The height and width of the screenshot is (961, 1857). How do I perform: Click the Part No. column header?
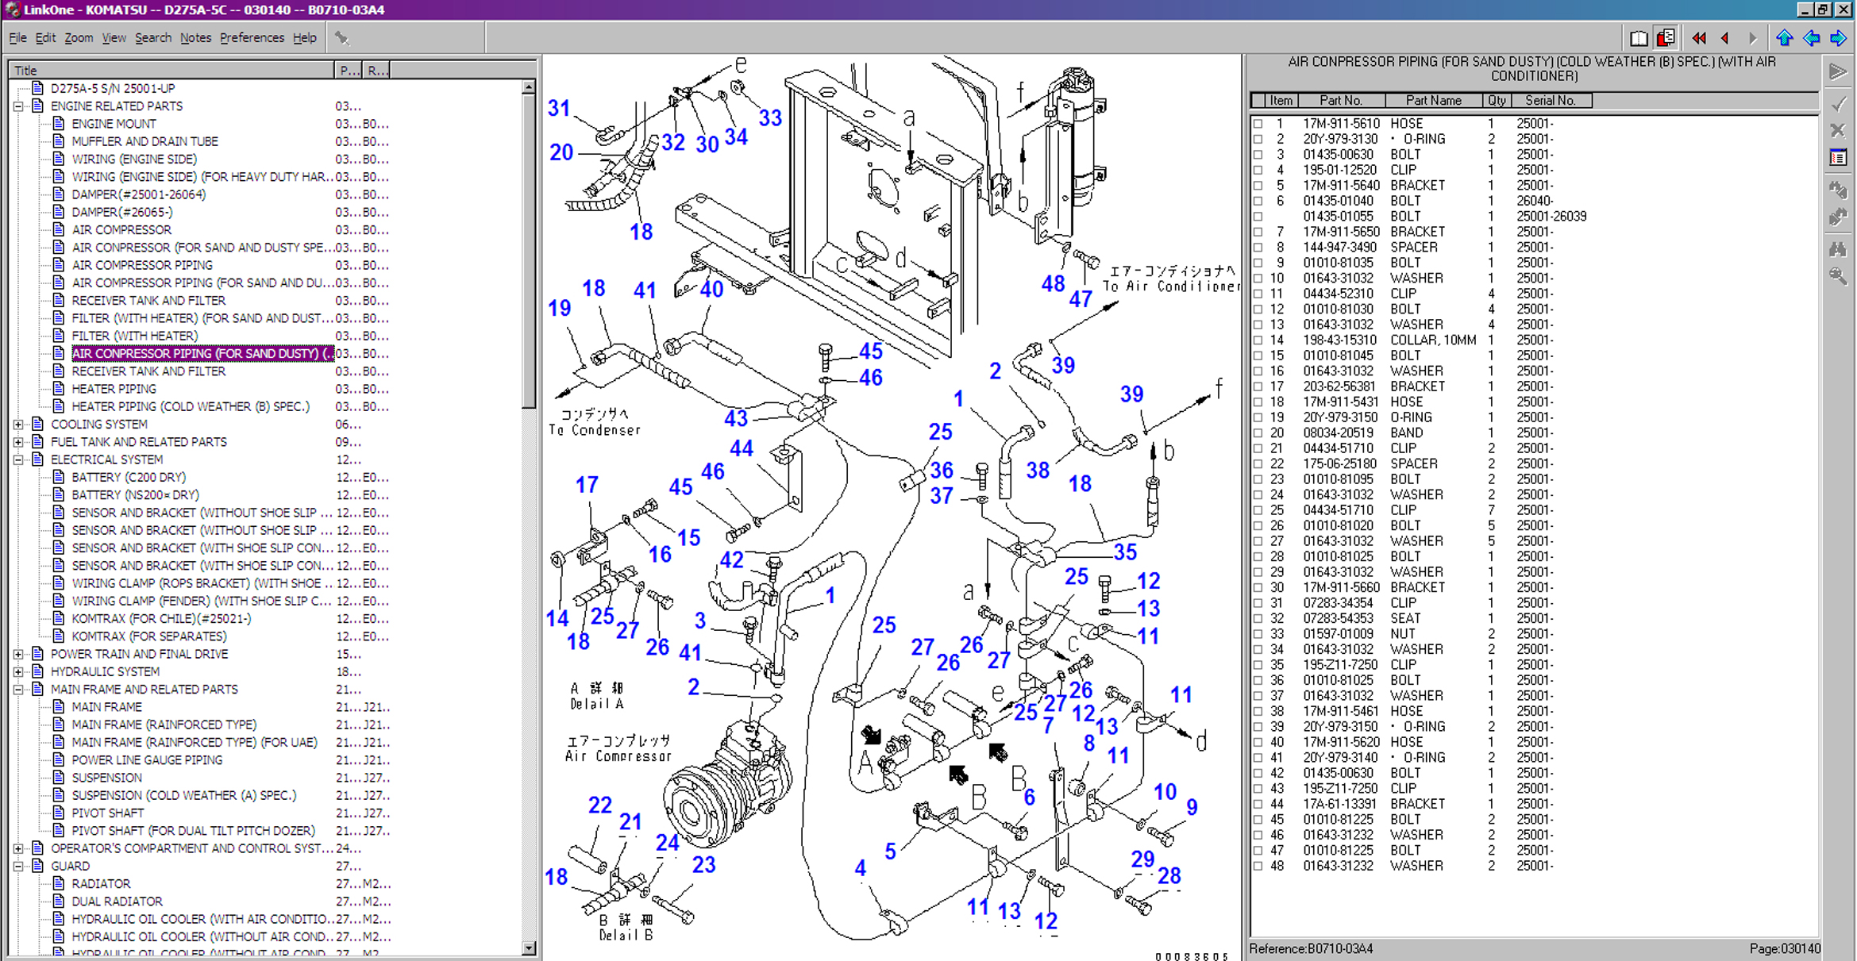1340,101
